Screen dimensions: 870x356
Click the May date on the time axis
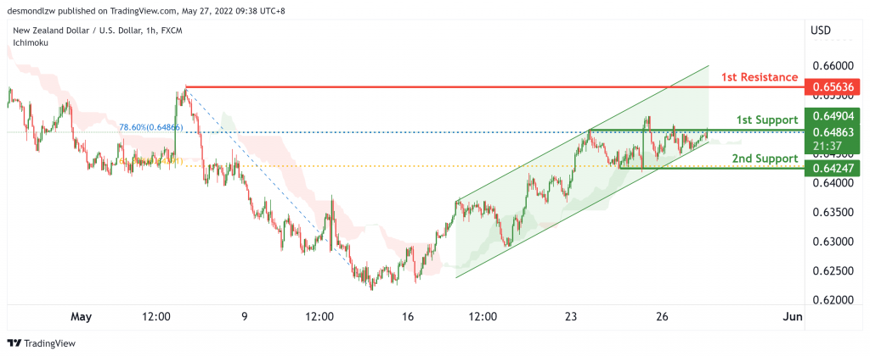coord(81,317)
